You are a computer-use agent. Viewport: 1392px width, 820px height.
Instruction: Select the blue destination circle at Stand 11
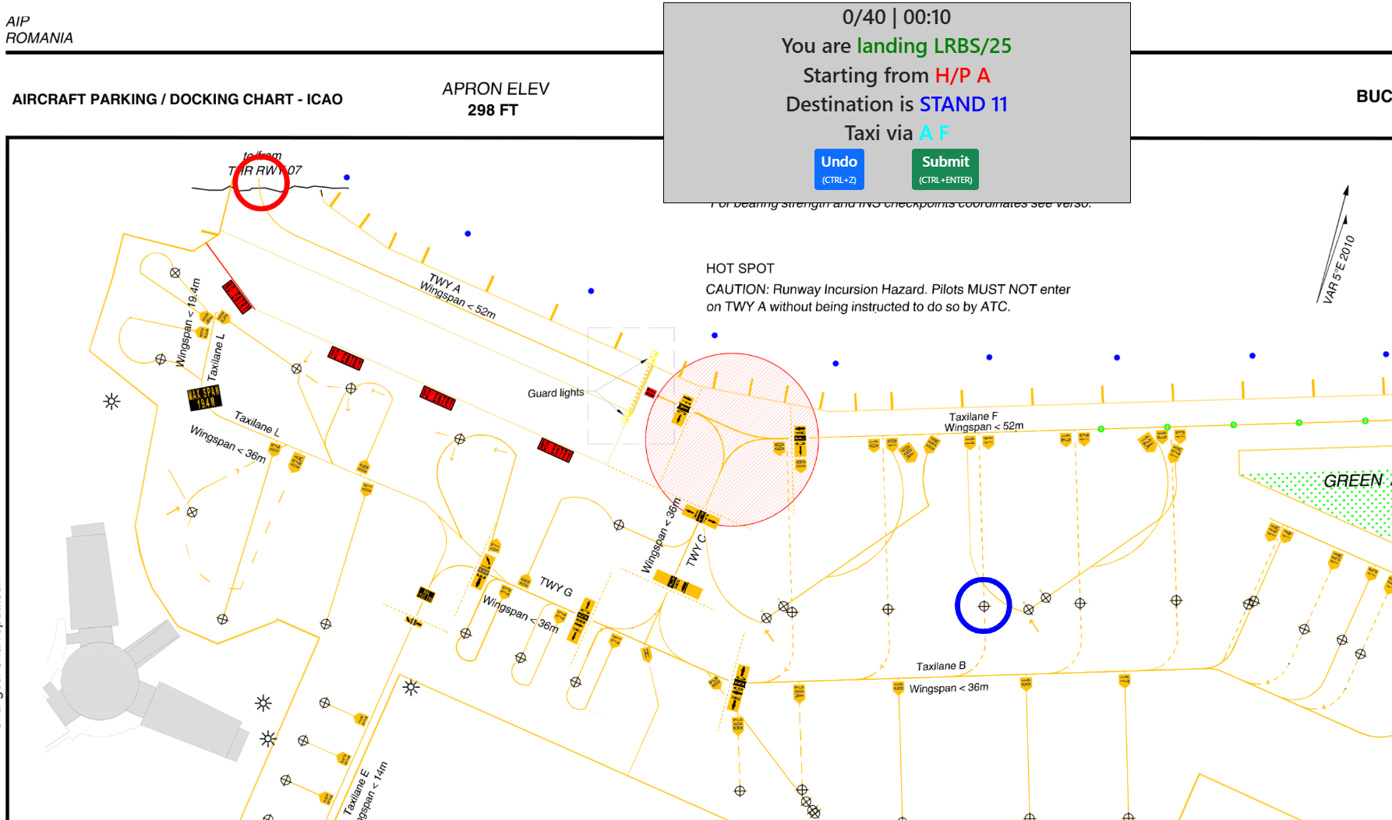[983, 605]
